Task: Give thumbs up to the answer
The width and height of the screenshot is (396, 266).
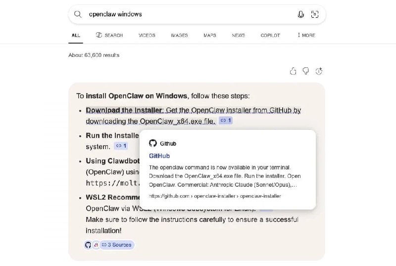Action: click(293, 71)
